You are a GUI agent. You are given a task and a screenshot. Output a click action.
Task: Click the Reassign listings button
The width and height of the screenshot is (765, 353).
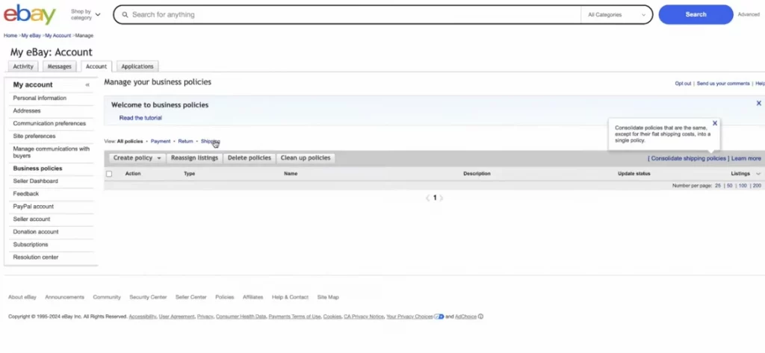194,158
